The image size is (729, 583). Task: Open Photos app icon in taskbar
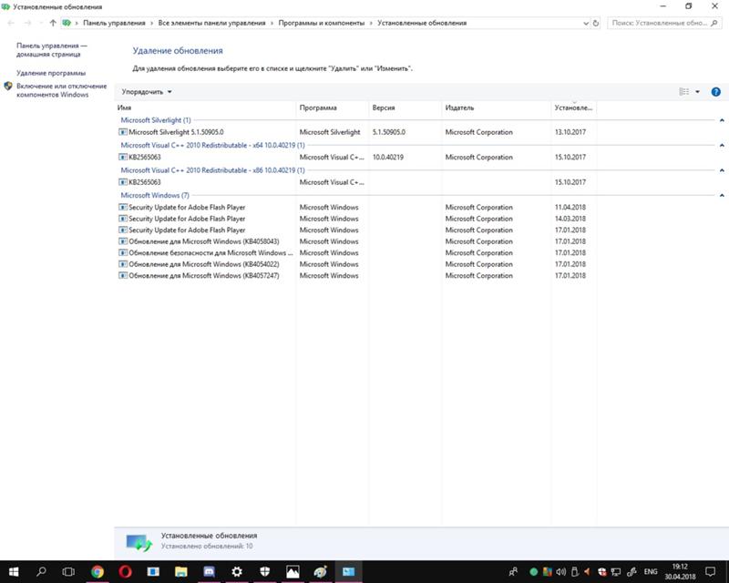coord(293,571)
